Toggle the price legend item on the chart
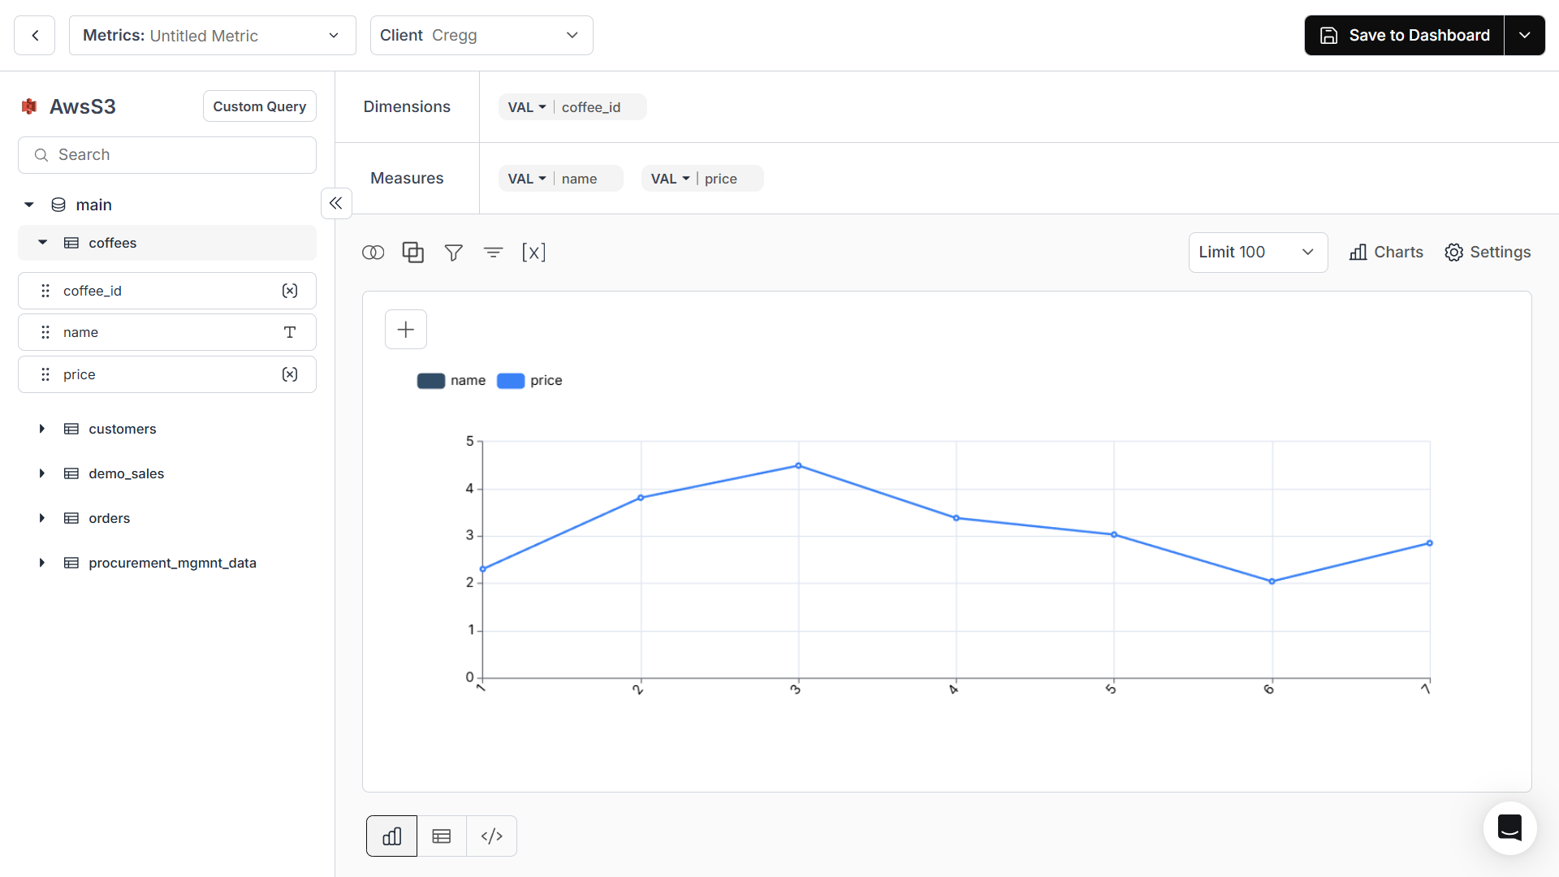The width and height of the screenshot is (1559, 877). coord(529,380)
